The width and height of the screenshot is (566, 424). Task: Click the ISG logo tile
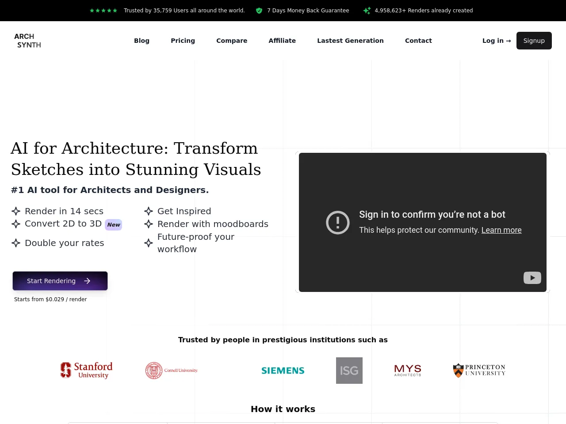(x=349, y=371)
